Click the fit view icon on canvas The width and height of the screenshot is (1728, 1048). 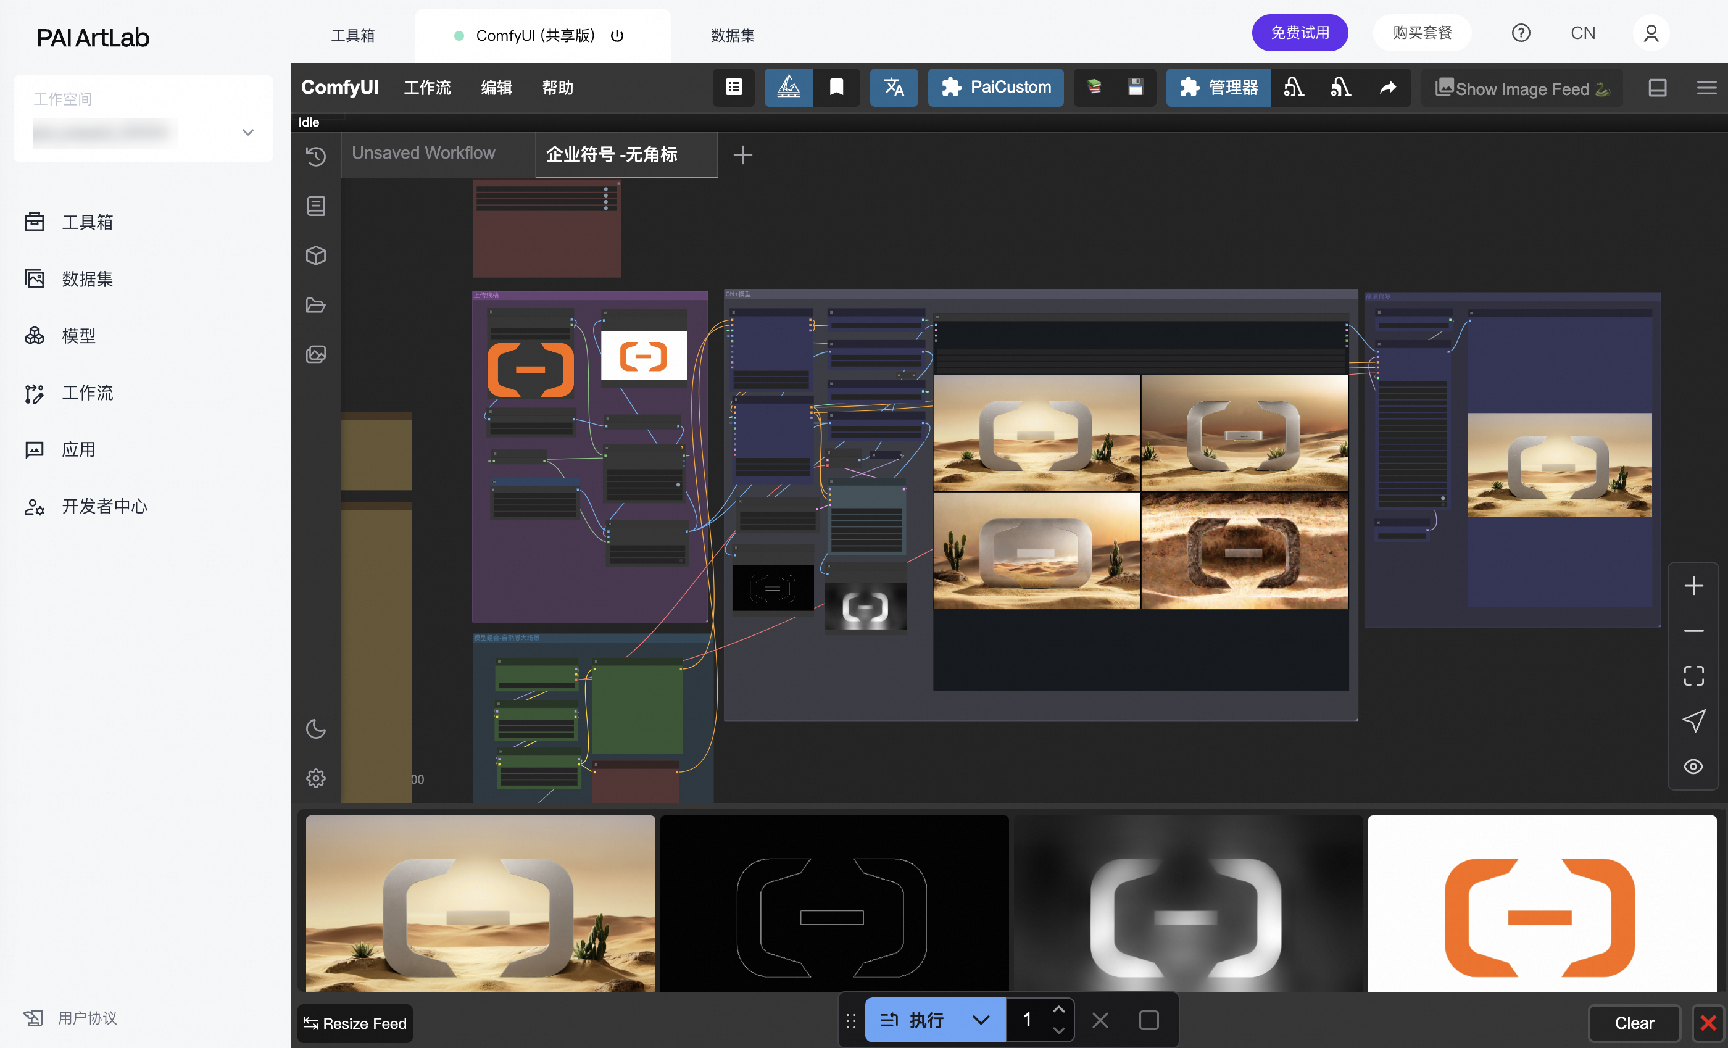(x=1693, y=675)
